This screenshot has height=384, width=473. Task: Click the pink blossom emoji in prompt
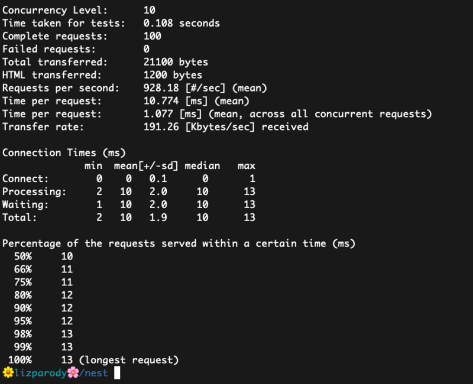point(73,373)
